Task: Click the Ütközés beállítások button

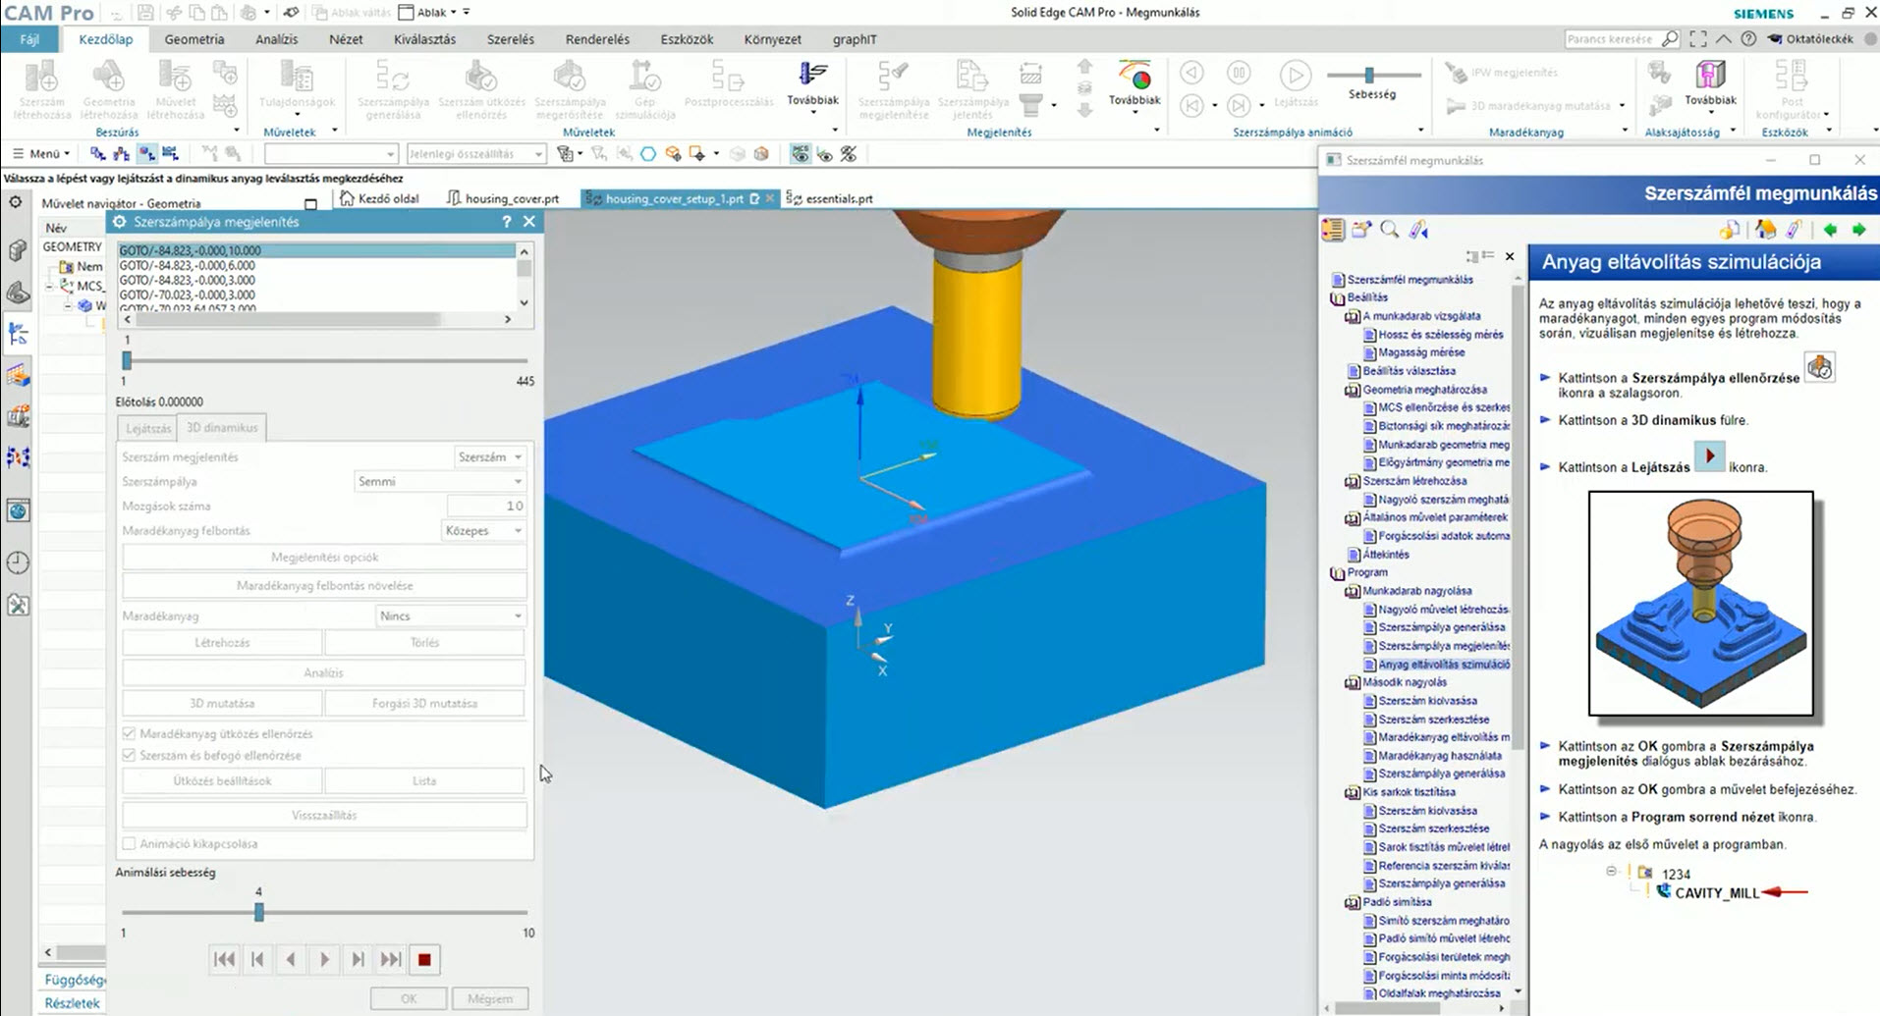Action: click(222, 780)
